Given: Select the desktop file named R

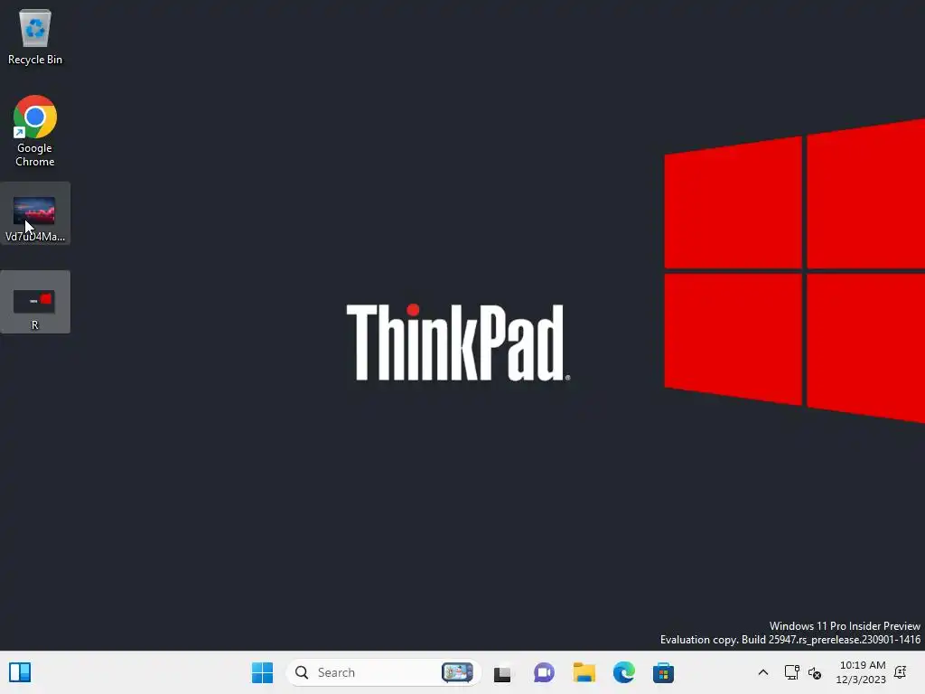Looking at the screenshot, I should pos(35,302).
